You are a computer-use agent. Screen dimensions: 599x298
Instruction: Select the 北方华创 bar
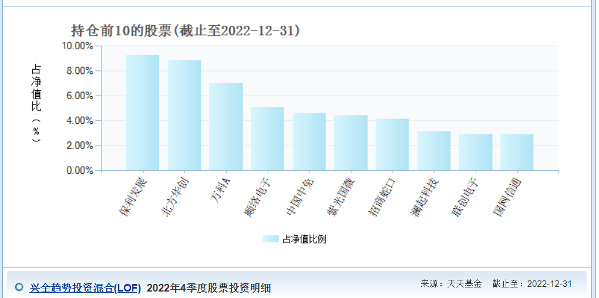click(184, 116)
